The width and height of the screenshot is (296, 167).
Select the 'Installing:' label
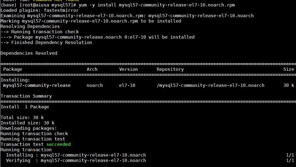coord(15,80)
